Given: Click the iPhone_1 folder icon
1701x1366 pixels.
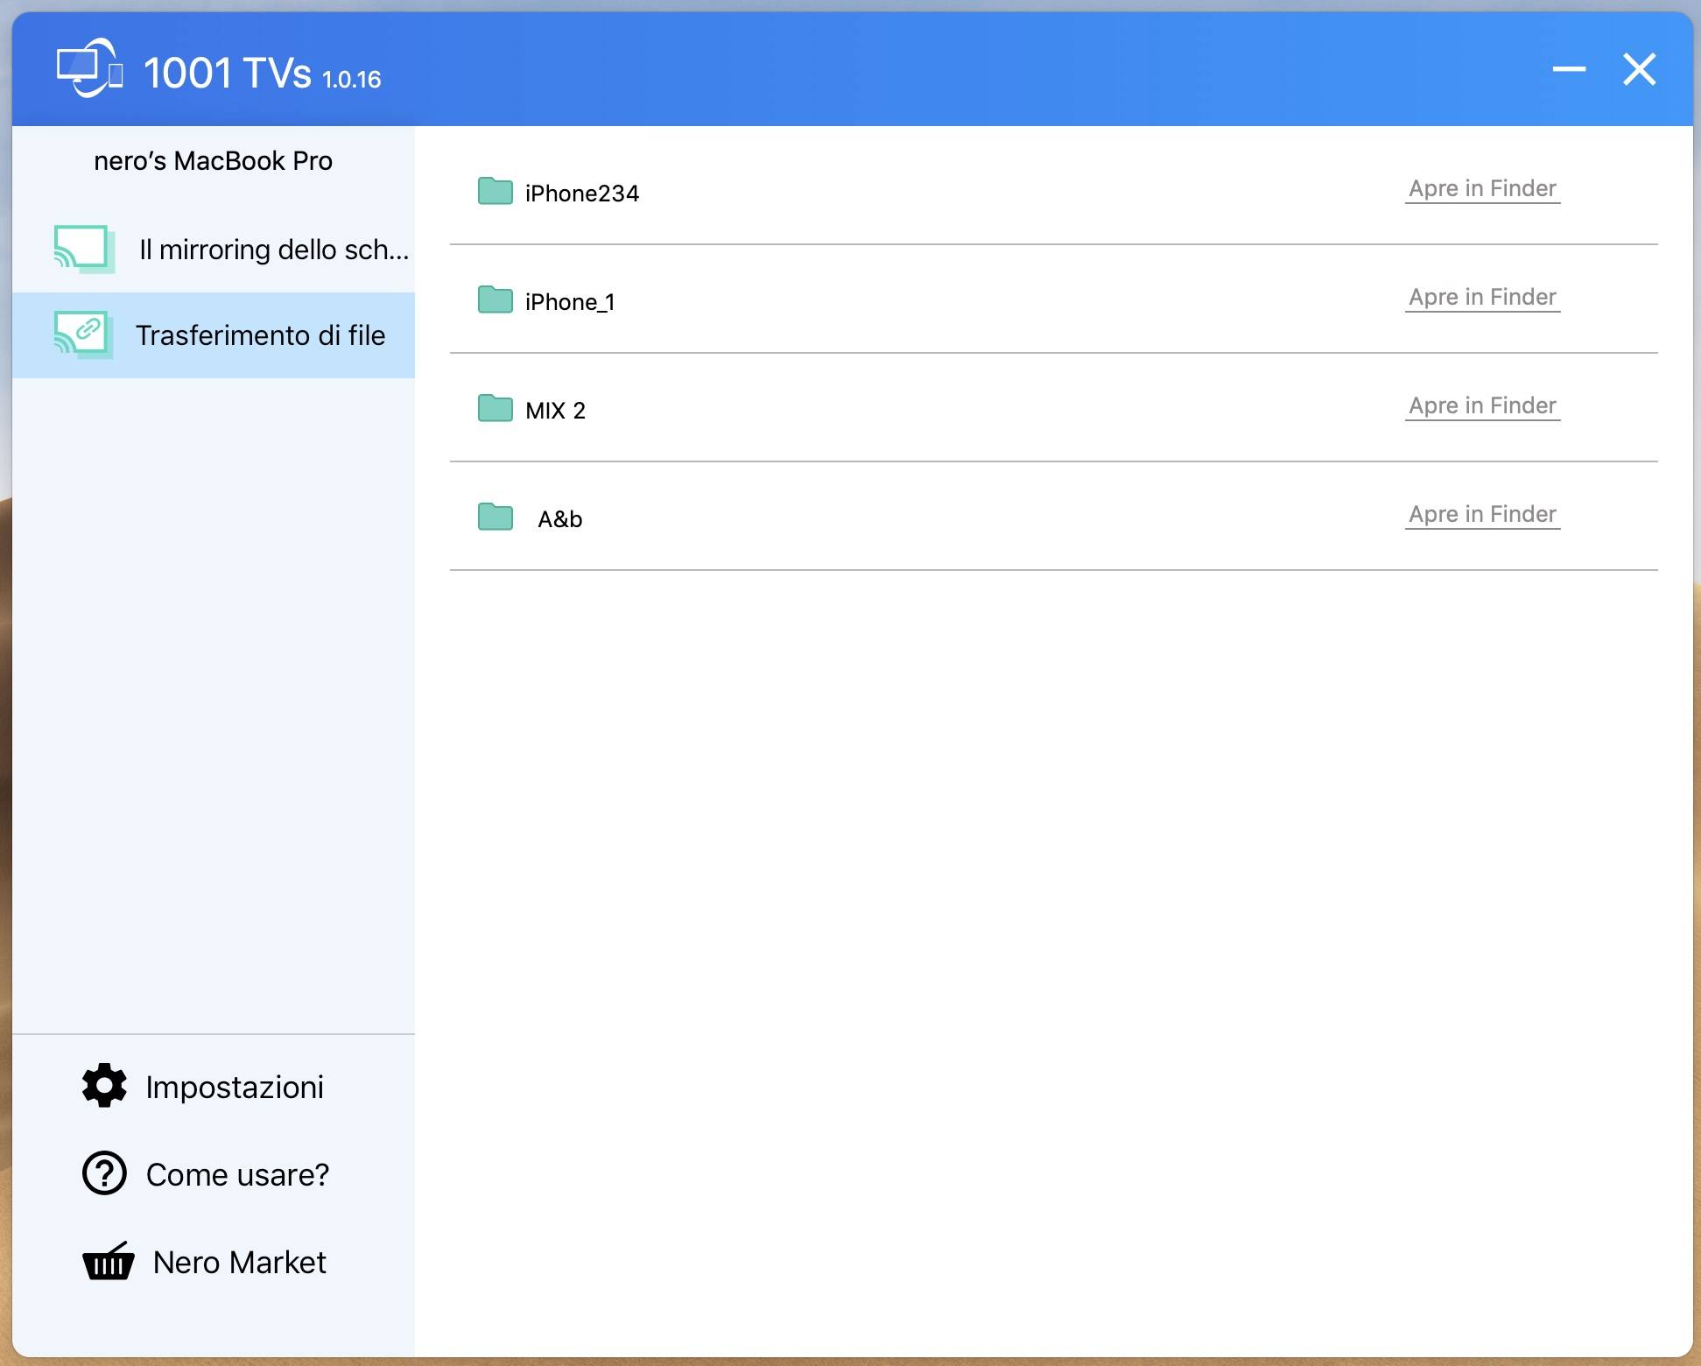Looking at the screenshot, I should [x=496, y=299].
